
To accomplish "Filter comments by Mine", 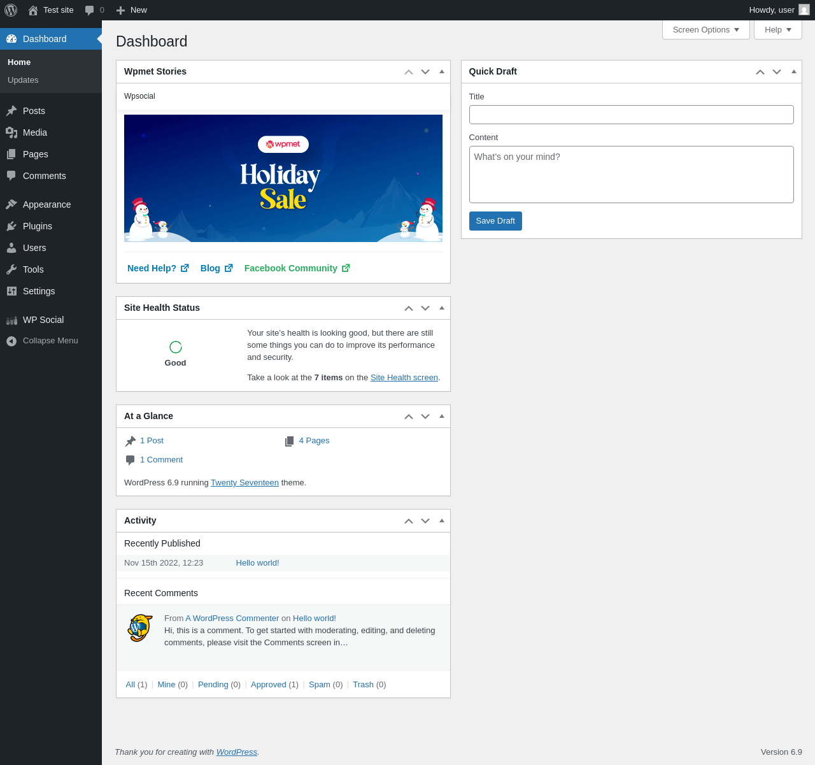I will pos(166,685).
